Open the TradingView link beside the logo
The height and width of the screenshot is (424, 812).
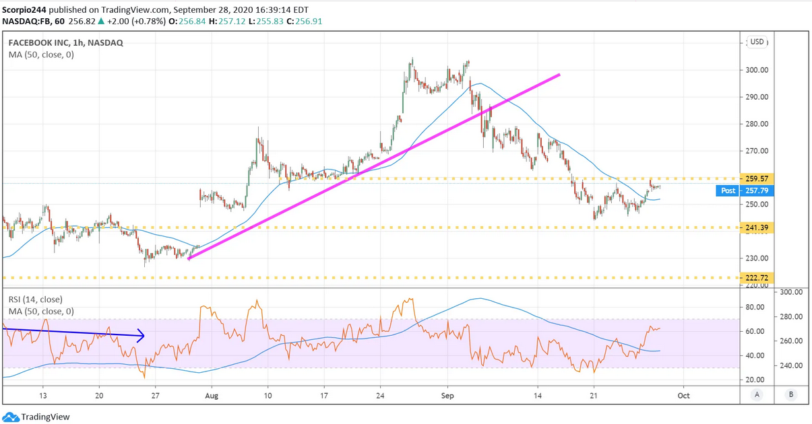click(45, 417)
